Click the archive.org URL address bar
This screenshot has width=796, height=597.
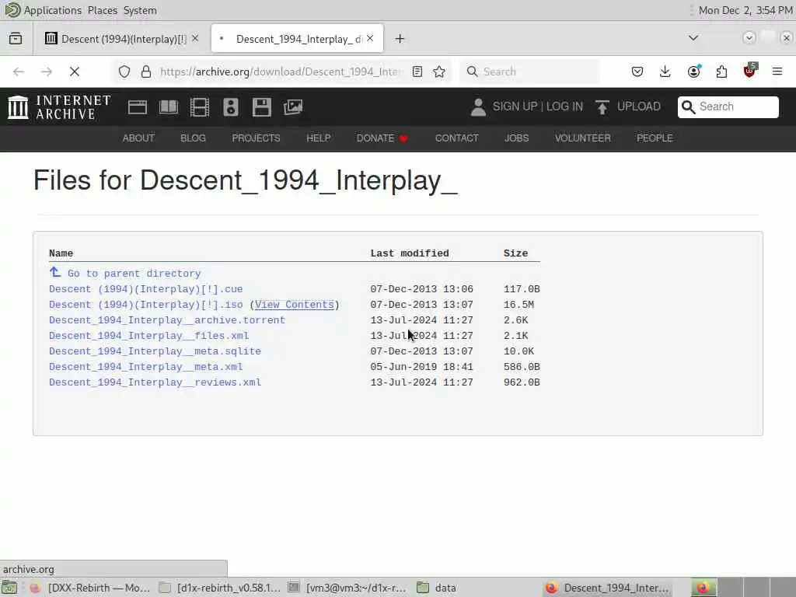(x=280, y=72)
